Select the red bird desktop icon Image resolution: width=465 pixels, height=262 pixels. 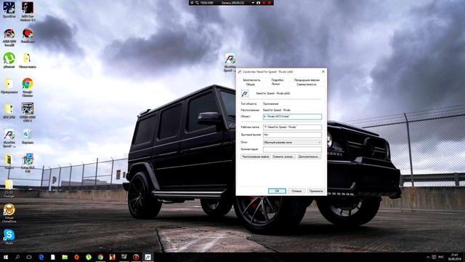28,36
